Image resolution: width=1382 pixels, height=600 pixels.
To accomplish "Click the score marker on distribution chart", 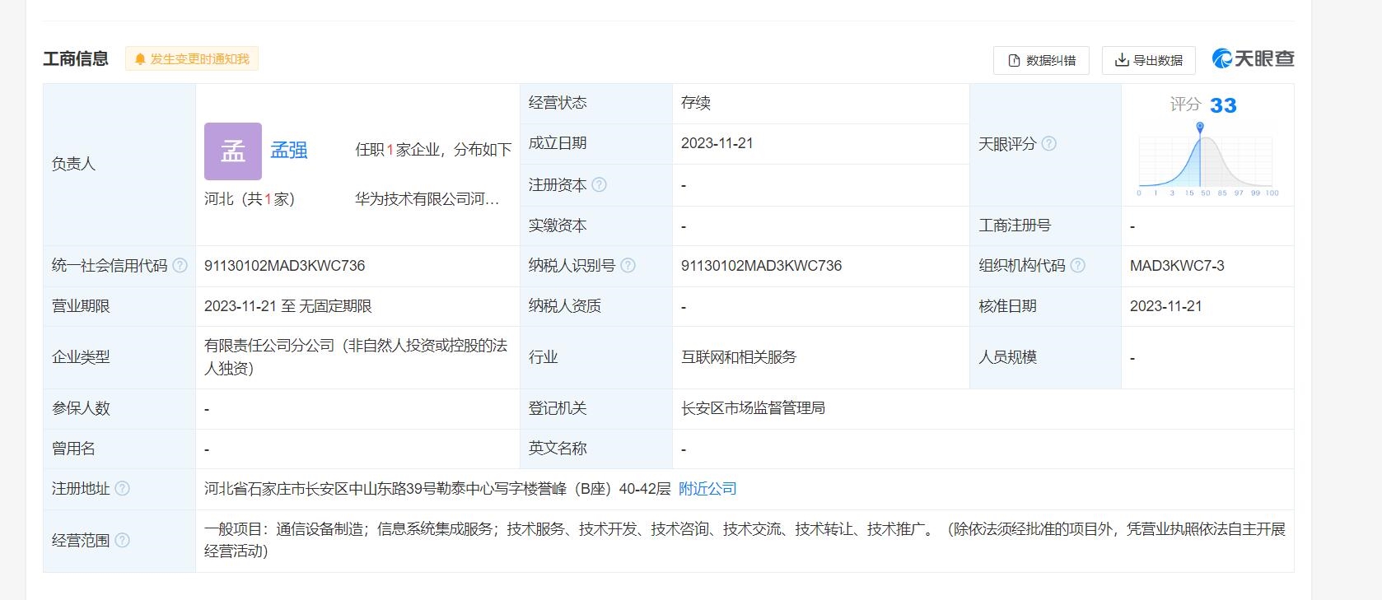I will point(1200,128).
